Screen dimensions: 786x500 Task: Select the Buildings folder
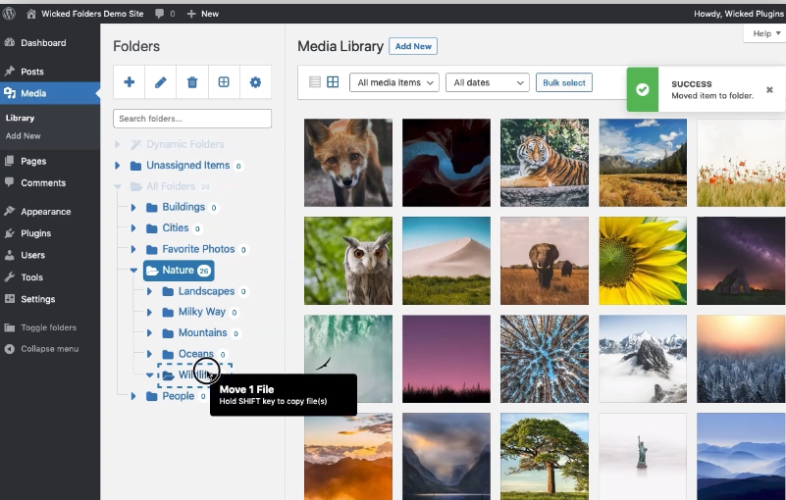point(183,207)
